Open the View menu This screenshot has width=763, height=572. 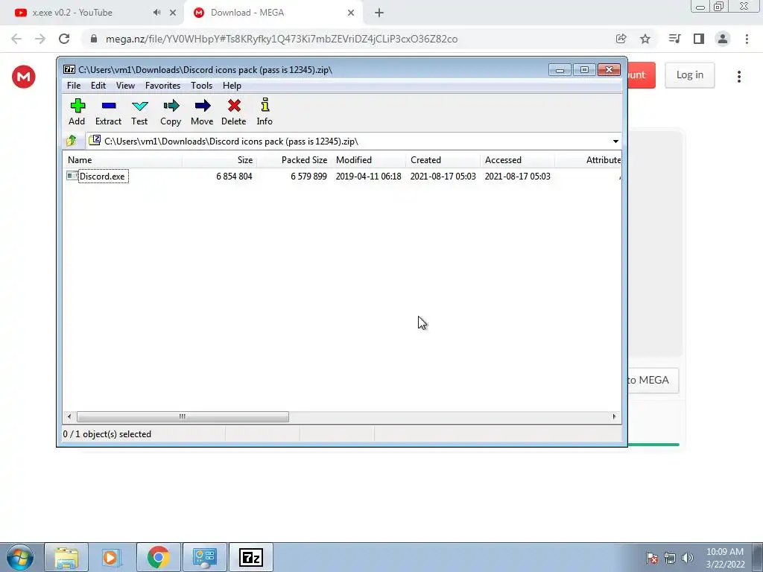click(125, 86)
